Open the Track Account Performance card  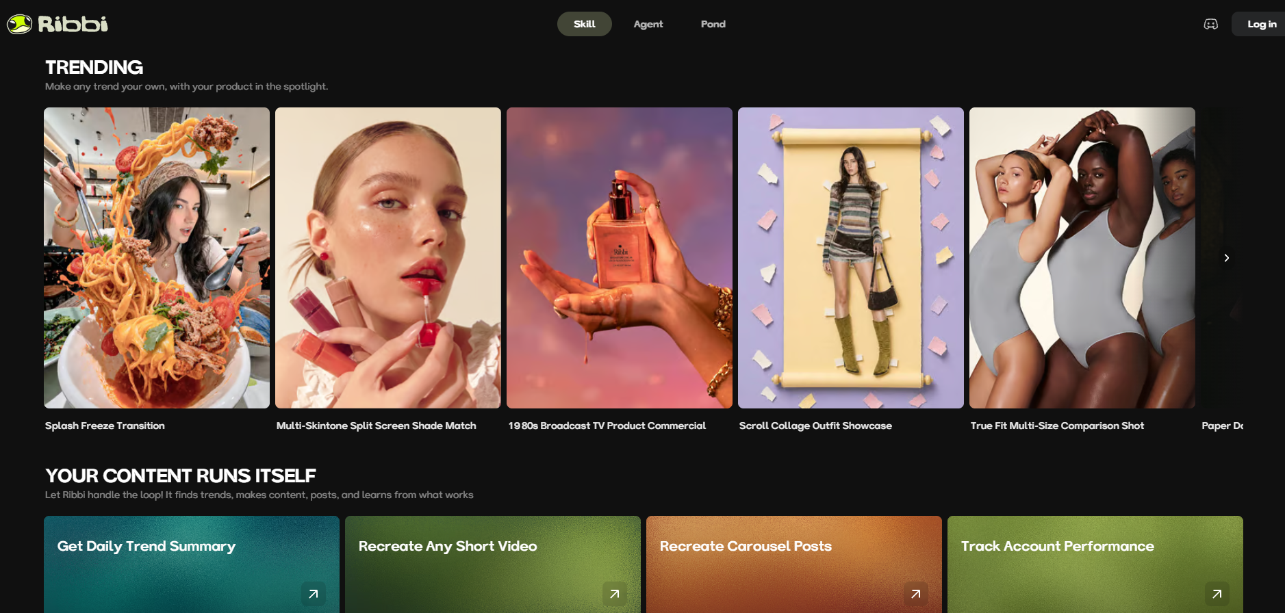[1095, 564]
